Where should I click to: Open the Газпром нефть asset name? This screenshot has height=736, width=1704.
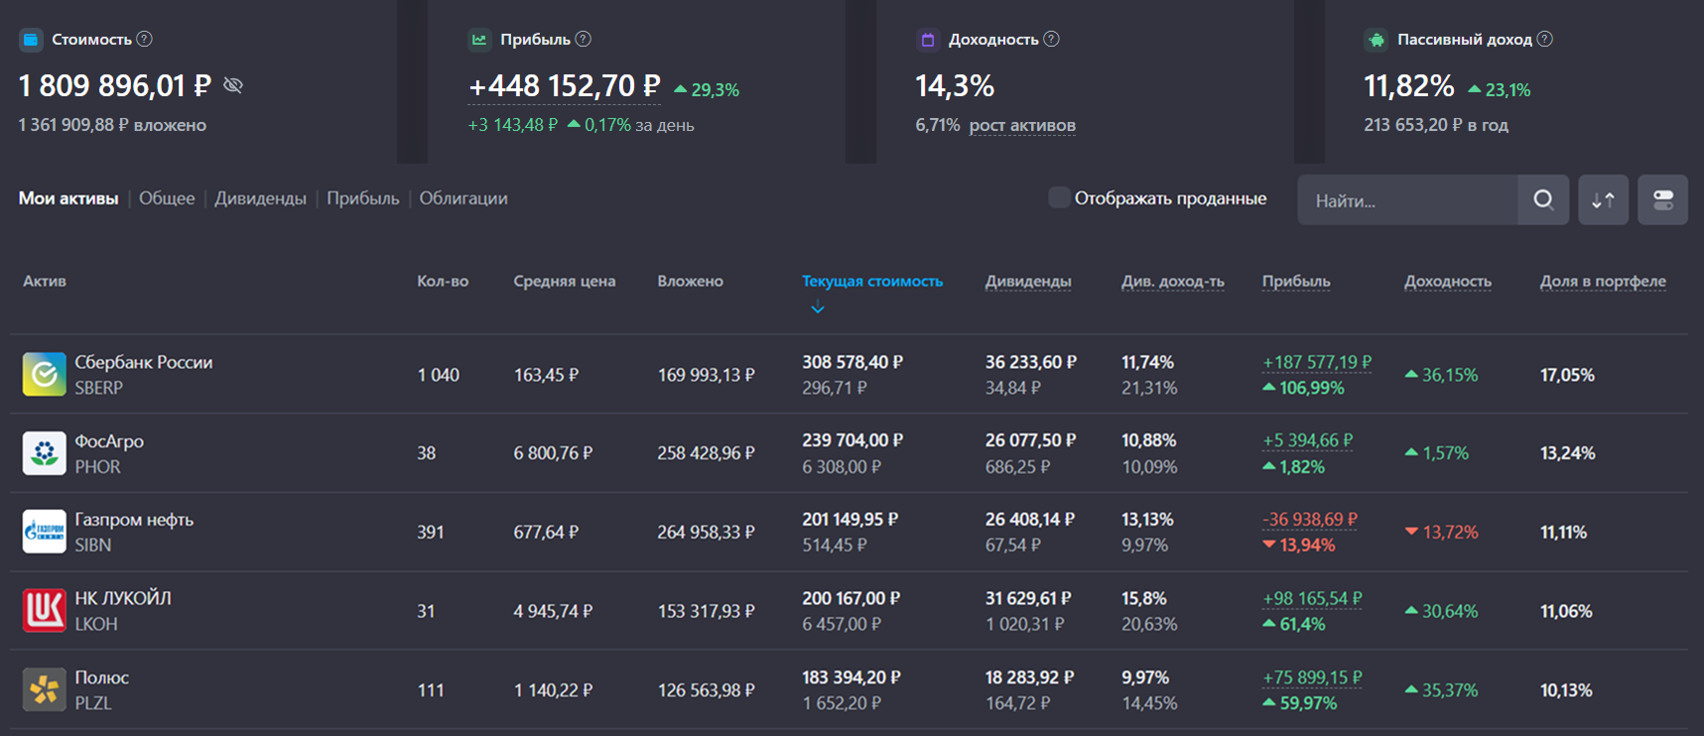click(134, 520)
